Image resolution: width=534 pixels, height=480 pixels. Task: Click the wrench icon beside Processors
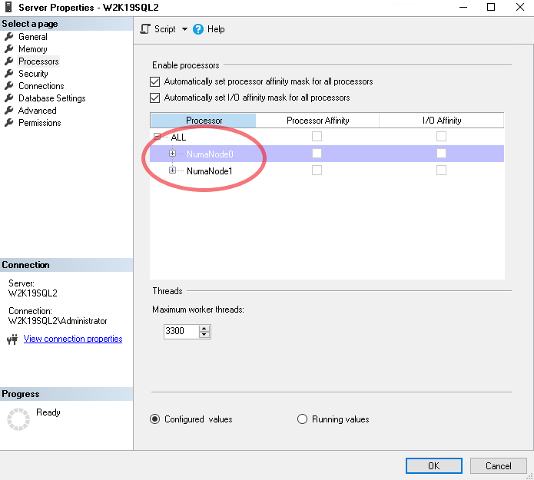point(9,61)
